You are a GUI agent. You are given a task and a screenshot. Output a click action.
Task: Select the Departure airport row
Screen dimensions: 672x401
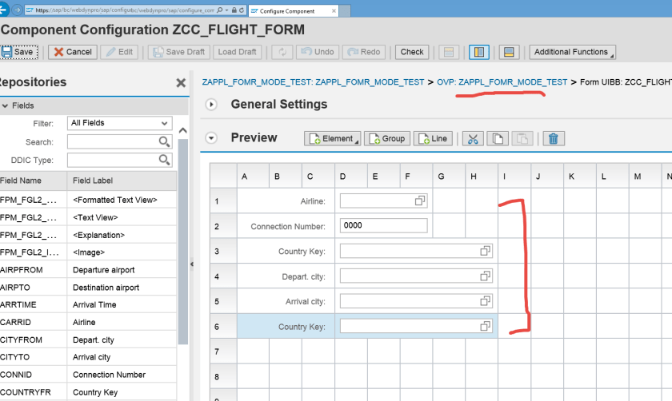coord(88,270)
